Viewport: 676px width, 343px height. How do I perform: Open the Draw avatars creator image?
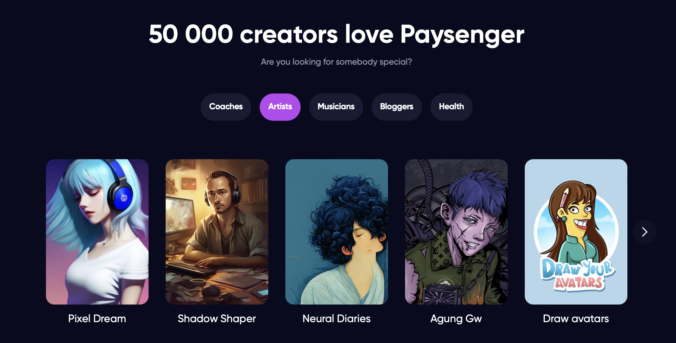coord(576,232)
